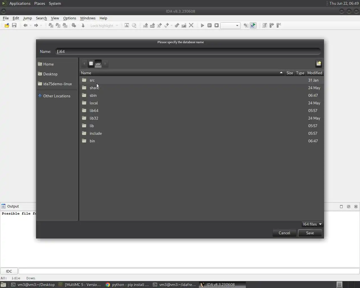Open the Edit menu
The height and width of the screenshot is (288, 360).
[16, 18]
